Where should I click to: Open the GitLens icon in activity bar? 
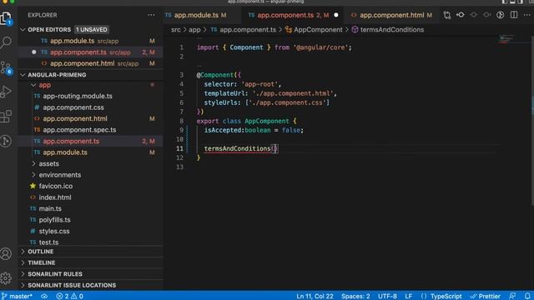coord(6,141)
